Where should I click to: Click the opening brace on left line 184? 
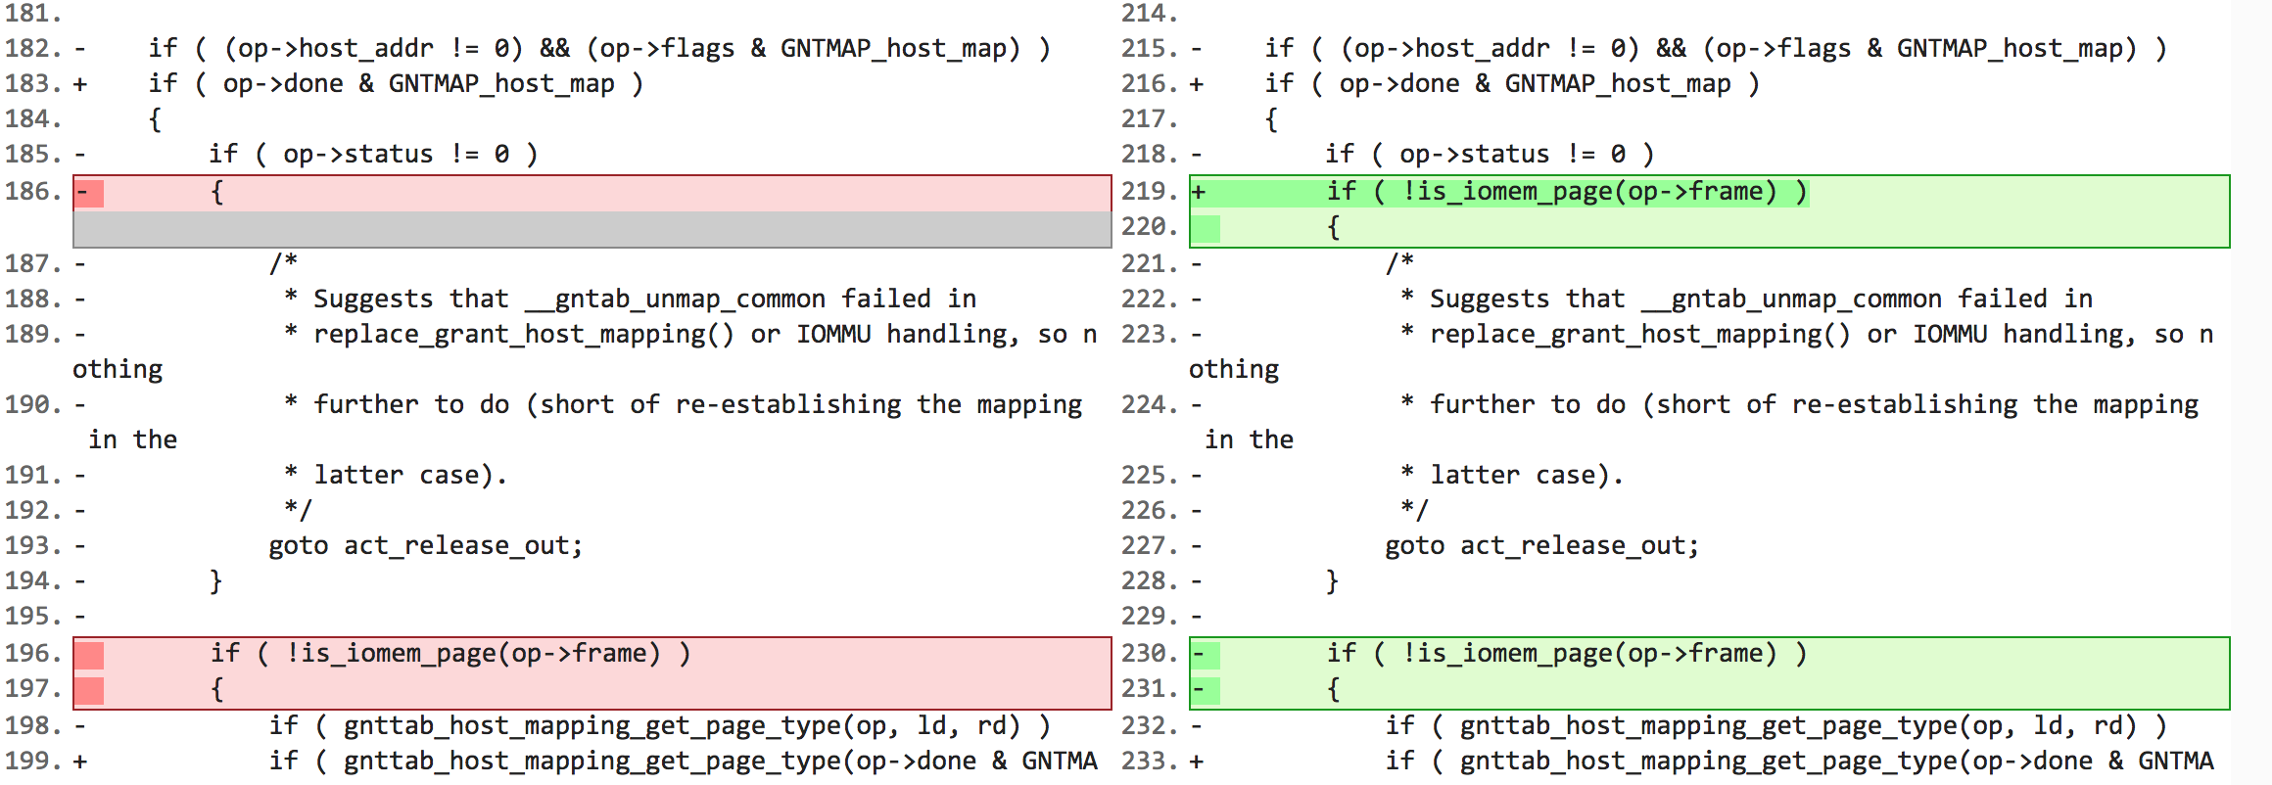155,119
